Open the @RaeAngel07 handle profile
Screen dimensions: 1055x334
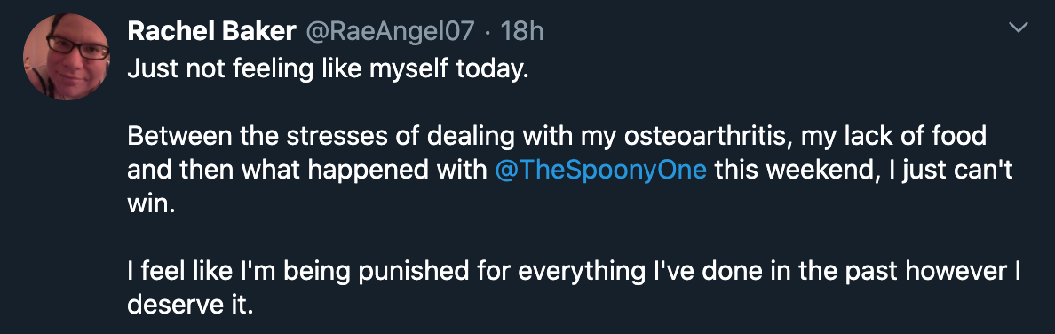point(391,31)
